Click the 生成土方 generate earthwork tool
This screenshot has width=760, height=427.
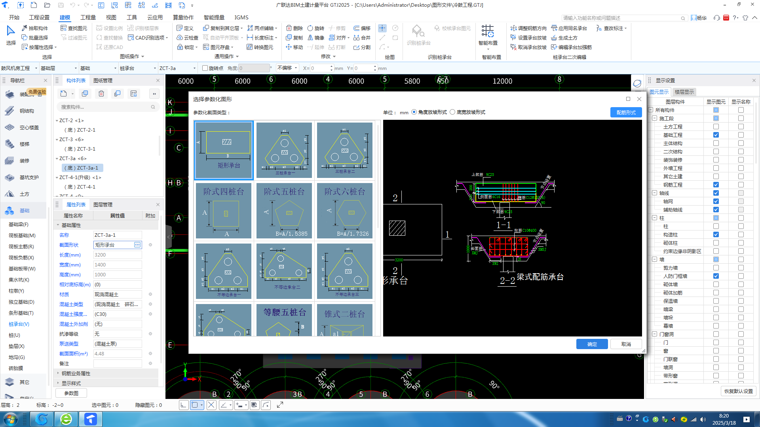point(564,38)
